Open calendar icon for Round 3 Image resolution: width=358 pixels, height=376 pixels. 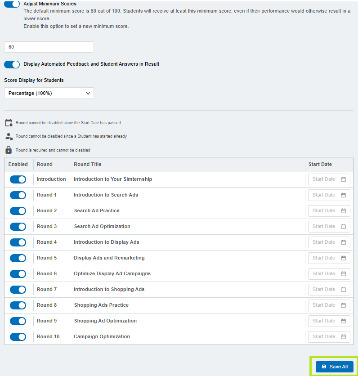[343, 227]
